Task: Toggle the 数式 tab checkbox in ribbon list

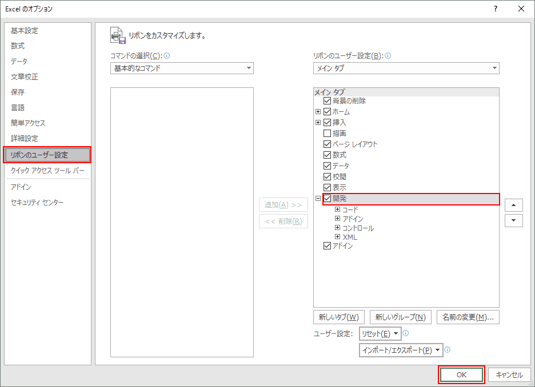Action: click(327, 155)
